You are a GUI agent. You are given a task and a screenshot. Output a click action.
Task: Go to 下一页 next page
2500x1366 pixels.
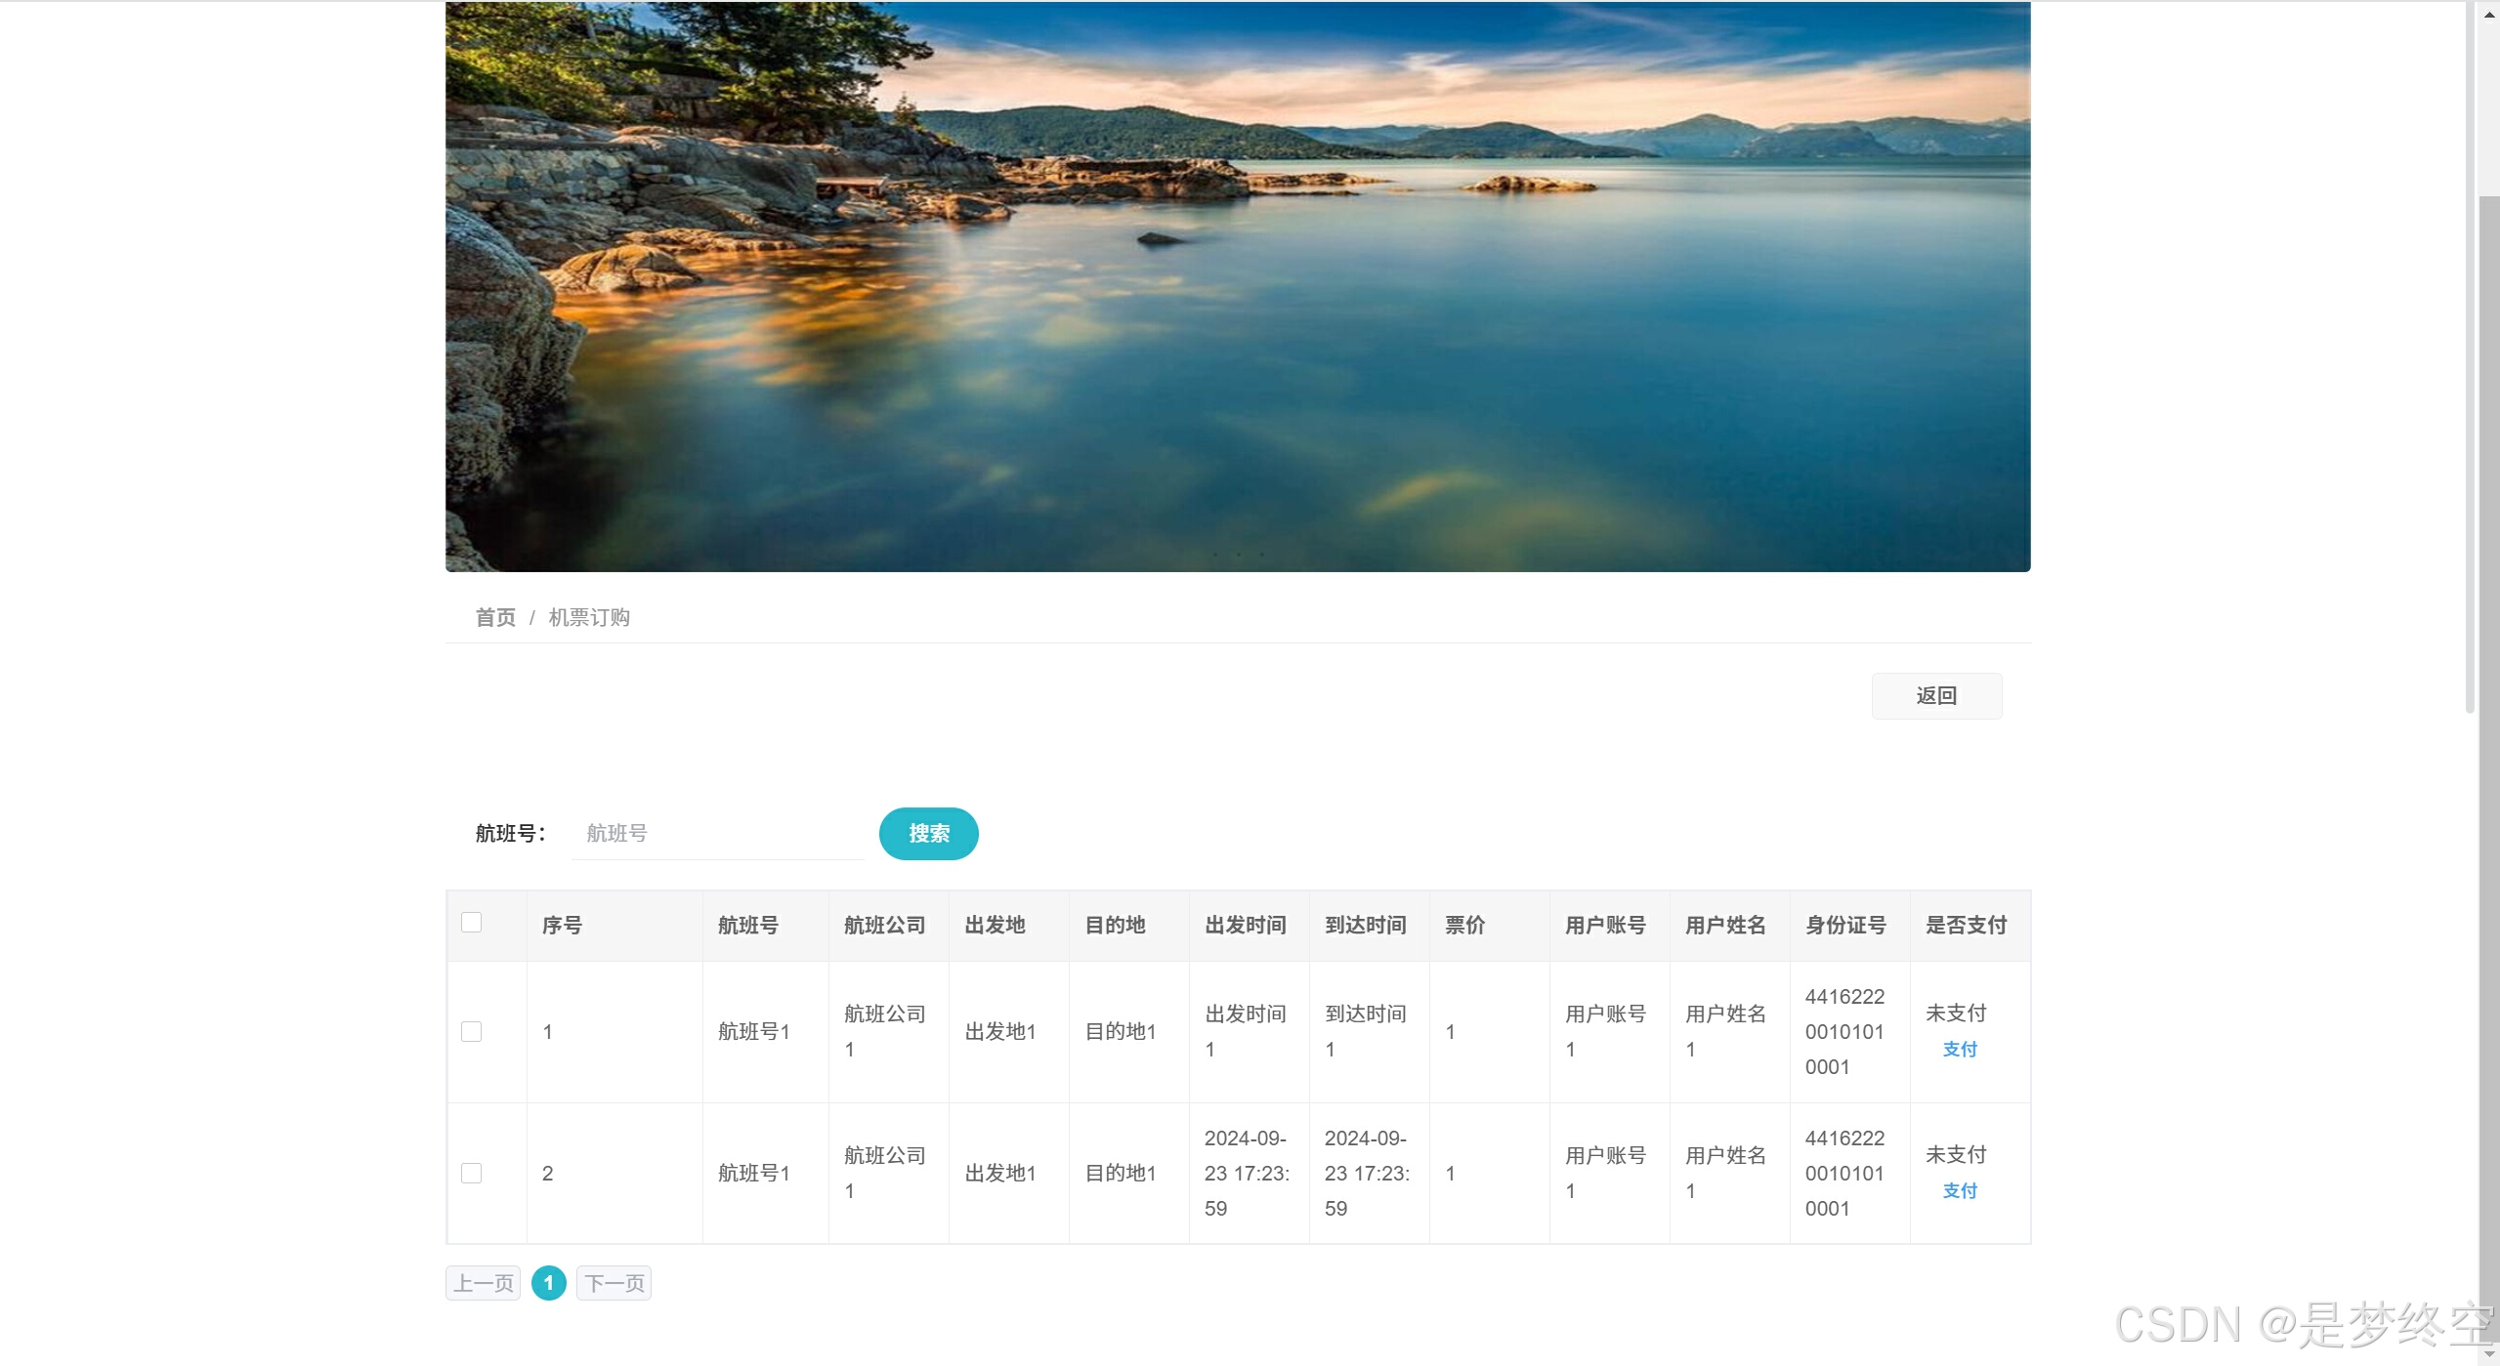pyautogui.click(x=614, y=1283)
